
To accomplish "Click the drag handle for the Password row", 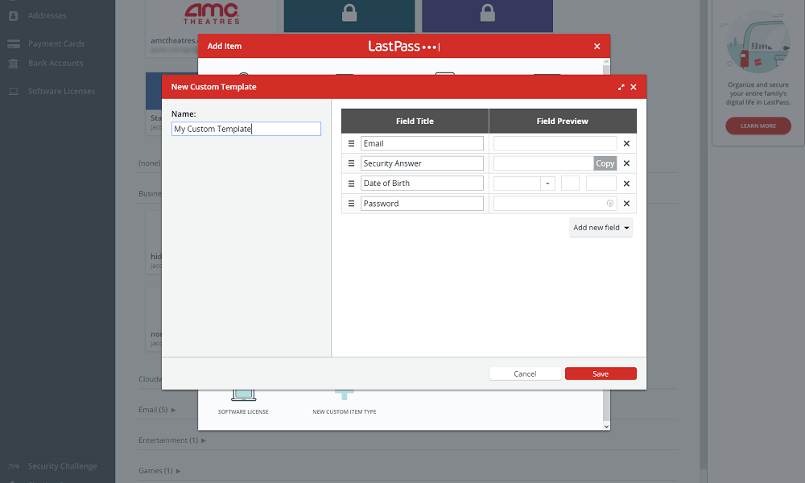I will point(351,203).
